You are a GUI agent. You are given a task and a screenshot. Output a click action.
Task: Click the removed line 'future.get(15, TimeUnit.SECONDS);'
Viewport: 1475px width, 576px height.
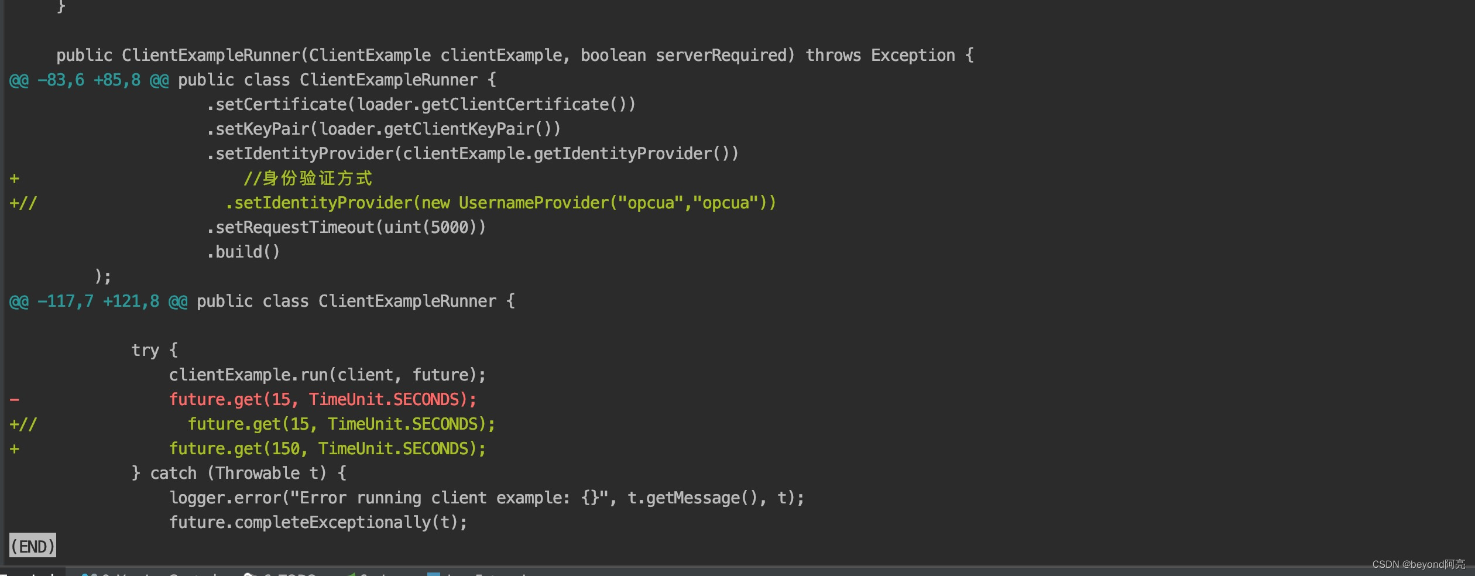point(323,400)
